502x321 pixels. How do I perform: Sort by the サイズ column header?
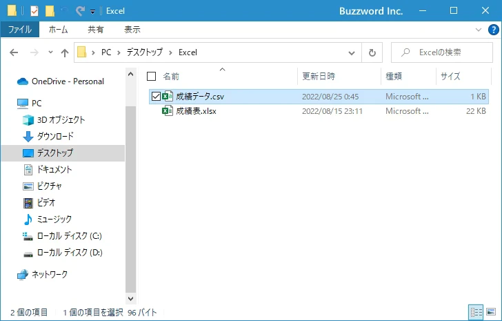[450, 76]
